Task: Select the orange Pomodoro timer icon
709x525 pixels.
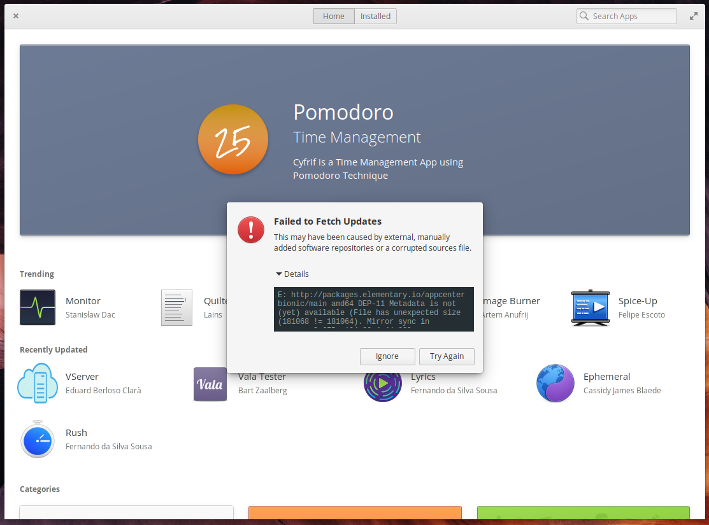Action: [233, 139]
